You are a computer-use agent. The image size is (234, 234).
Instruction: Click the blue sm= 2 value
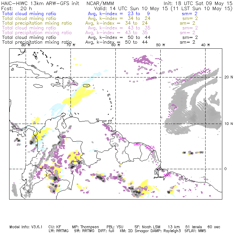(x=189, y=14)
